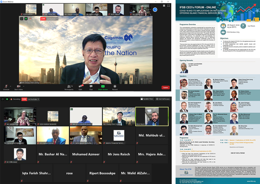Select Mr. Nitish thumbnail in top strip

click(x=97, y=10)
